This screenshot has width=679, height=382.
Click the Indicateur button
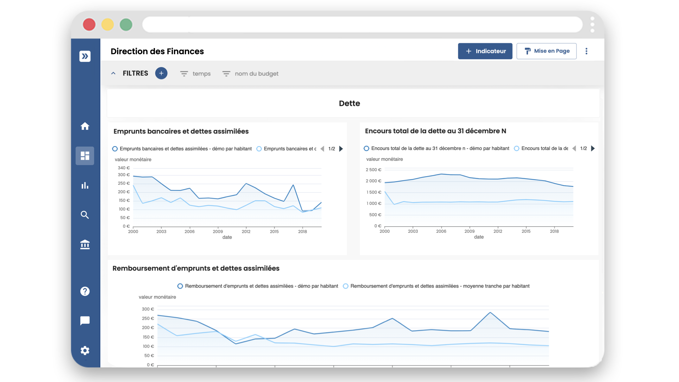485,51
